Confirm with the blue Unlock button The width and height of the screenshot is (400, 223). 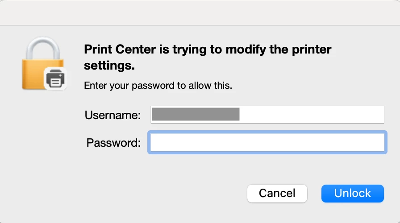point(353,194)
